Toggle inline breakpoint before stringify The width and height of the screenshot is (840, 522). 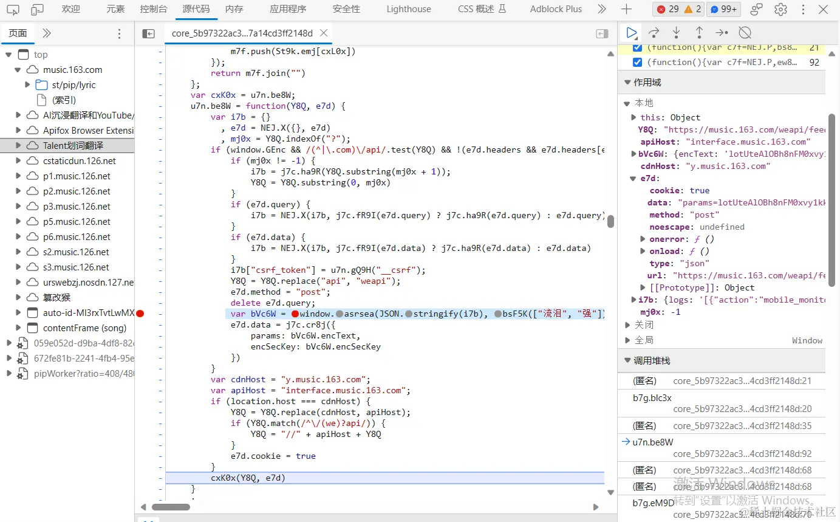click(409, 314)
